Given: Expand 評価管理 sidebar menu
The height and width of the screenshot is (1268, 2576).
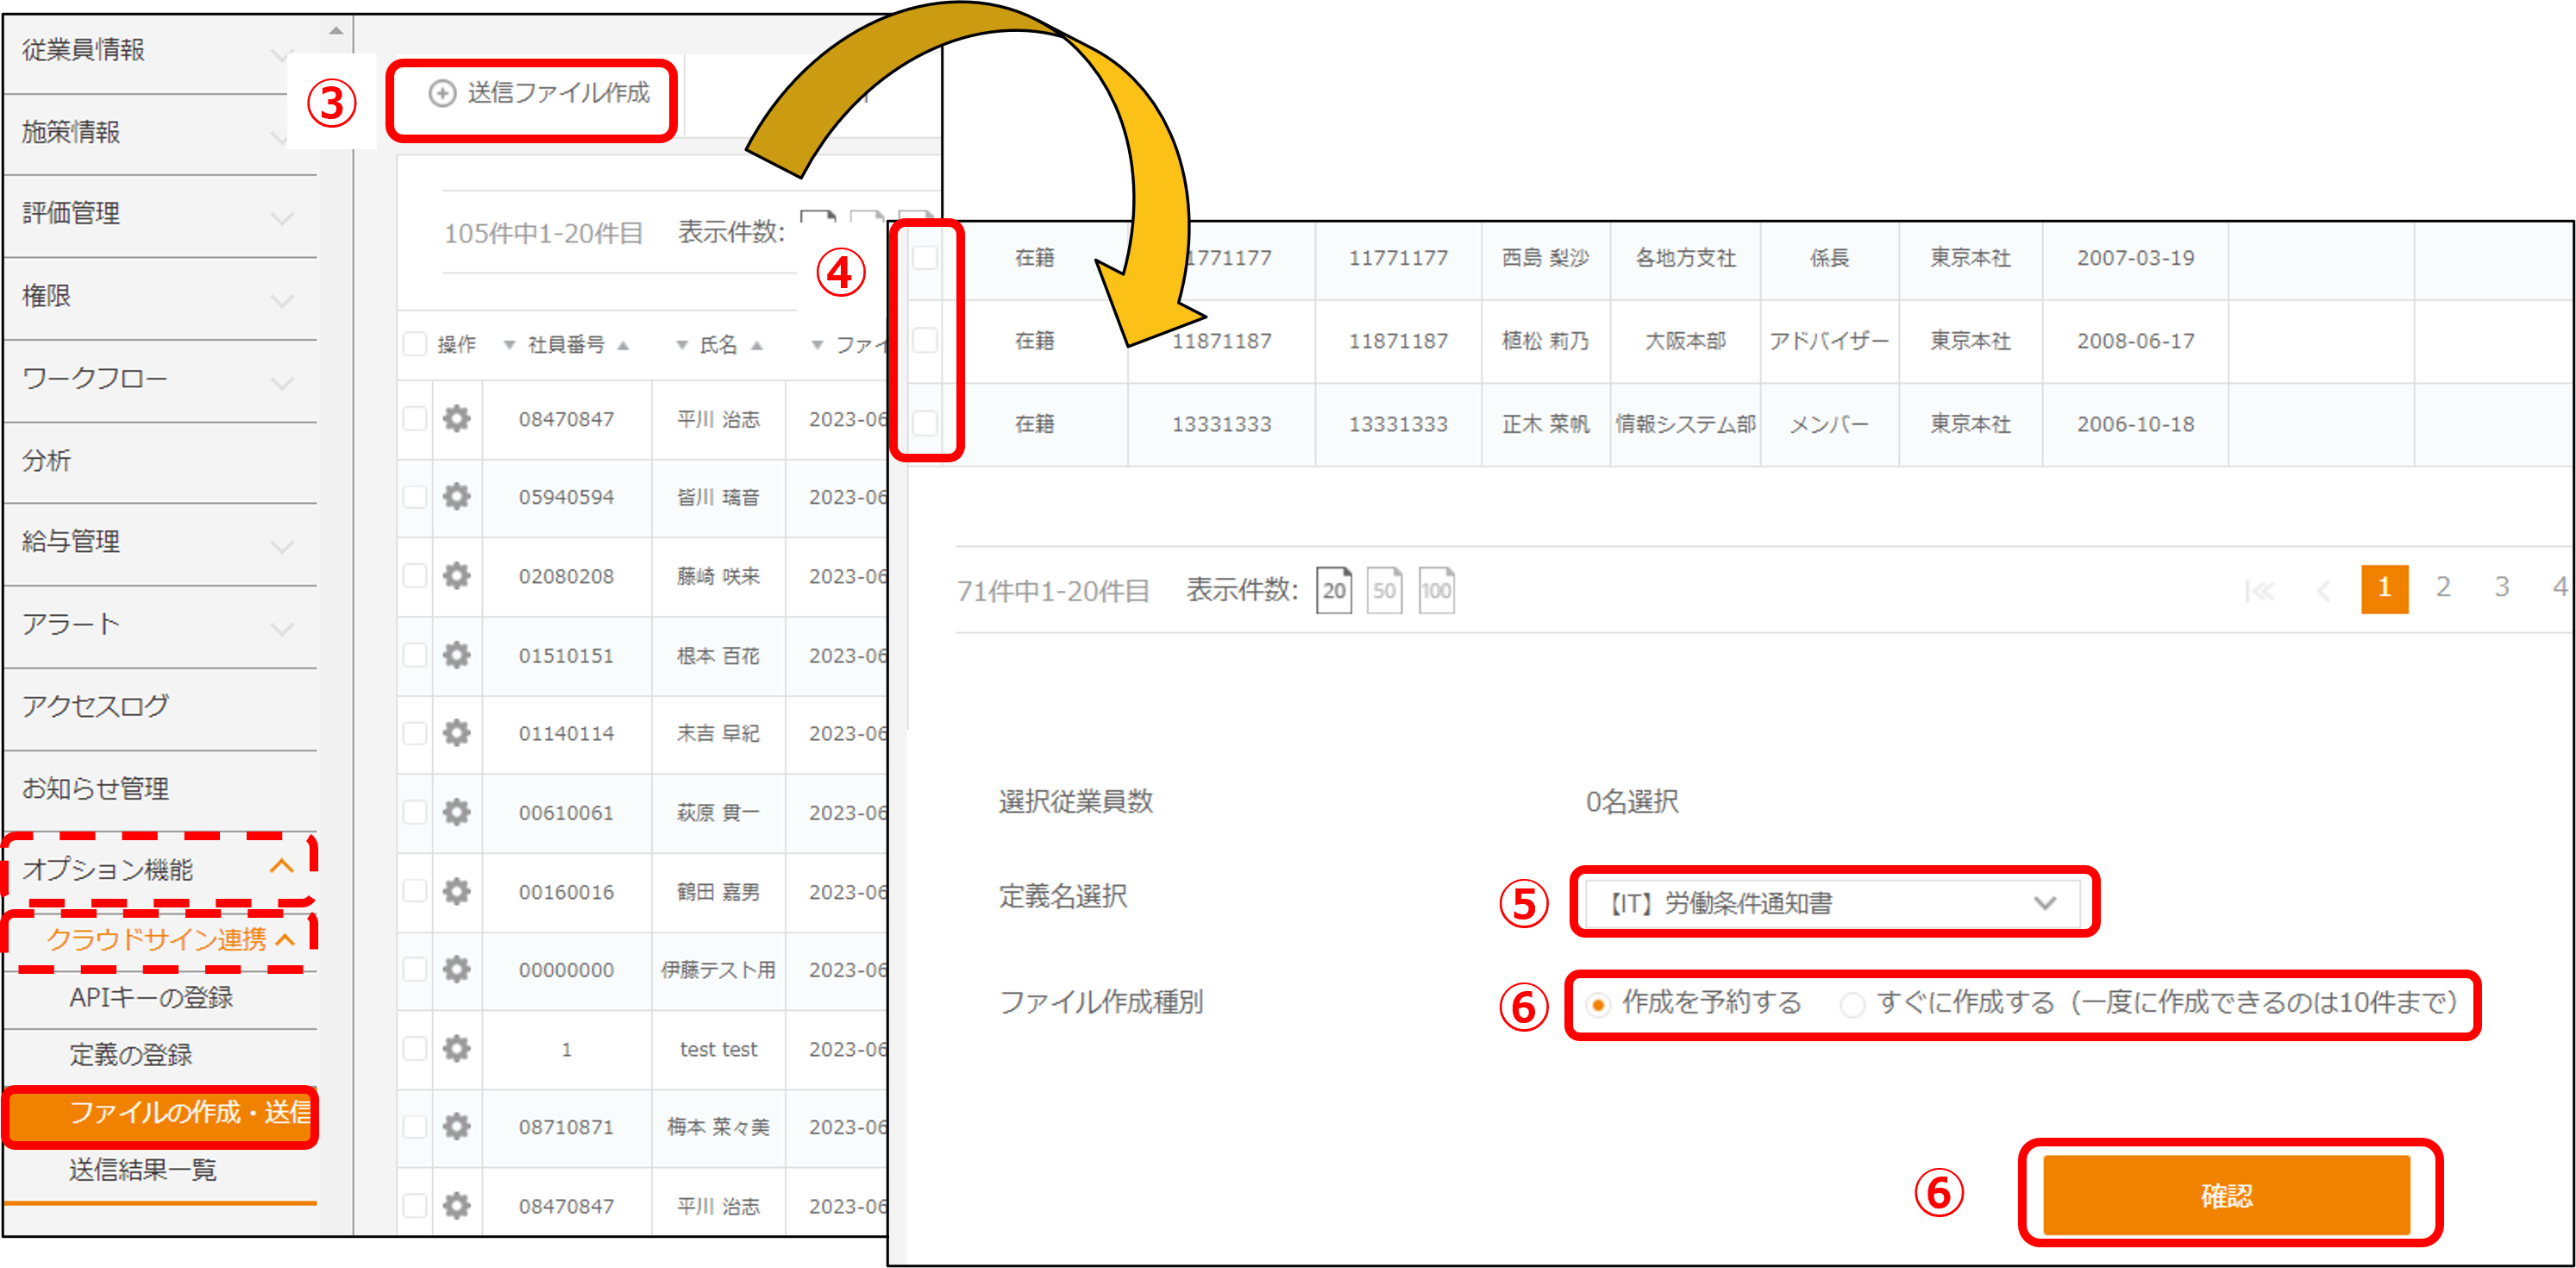Looking at the screenshot, I should 160,215.
